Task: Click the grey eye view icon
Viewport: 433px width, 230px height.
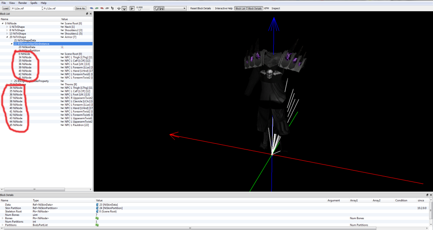Action: pyautogui.click(x=107, y=8)
